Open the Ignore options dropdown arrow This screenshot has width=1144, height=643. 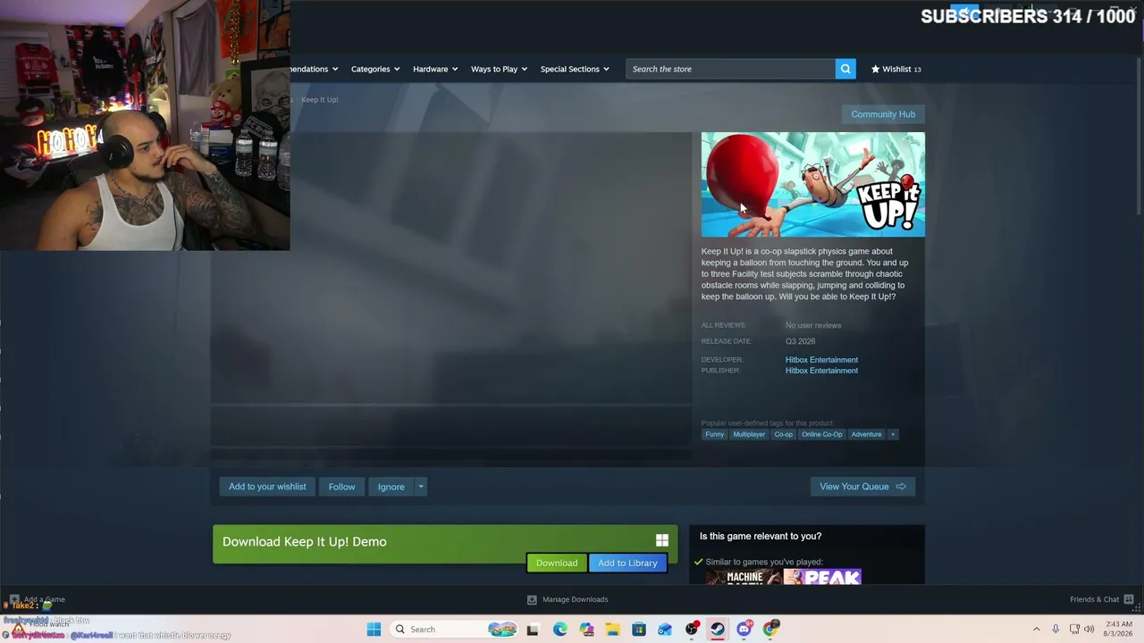click(x=420, y=487)
